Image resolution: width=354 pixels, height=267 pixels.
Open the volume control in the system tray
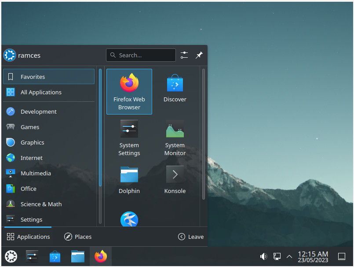click(263, 256)
